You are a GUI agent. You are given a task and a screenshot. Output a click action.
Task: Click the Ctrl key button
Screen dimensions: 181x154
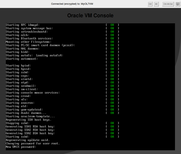tap(150, 4)
